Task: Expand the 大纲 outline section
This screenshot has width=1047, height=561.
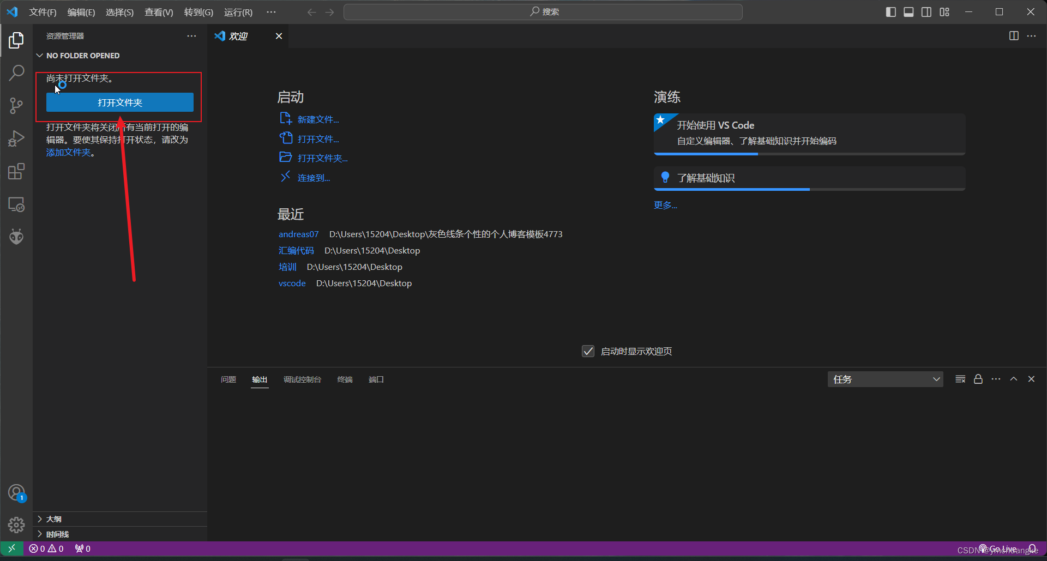Action: click(120, 519)
